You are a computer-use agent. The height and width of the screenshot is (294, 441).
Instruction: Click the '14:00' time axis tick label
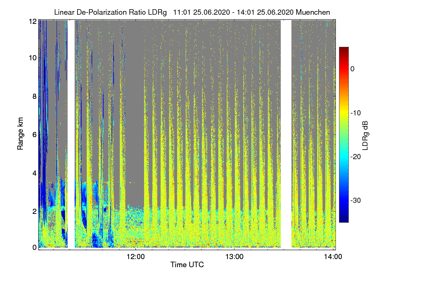(x=333, y=257)
